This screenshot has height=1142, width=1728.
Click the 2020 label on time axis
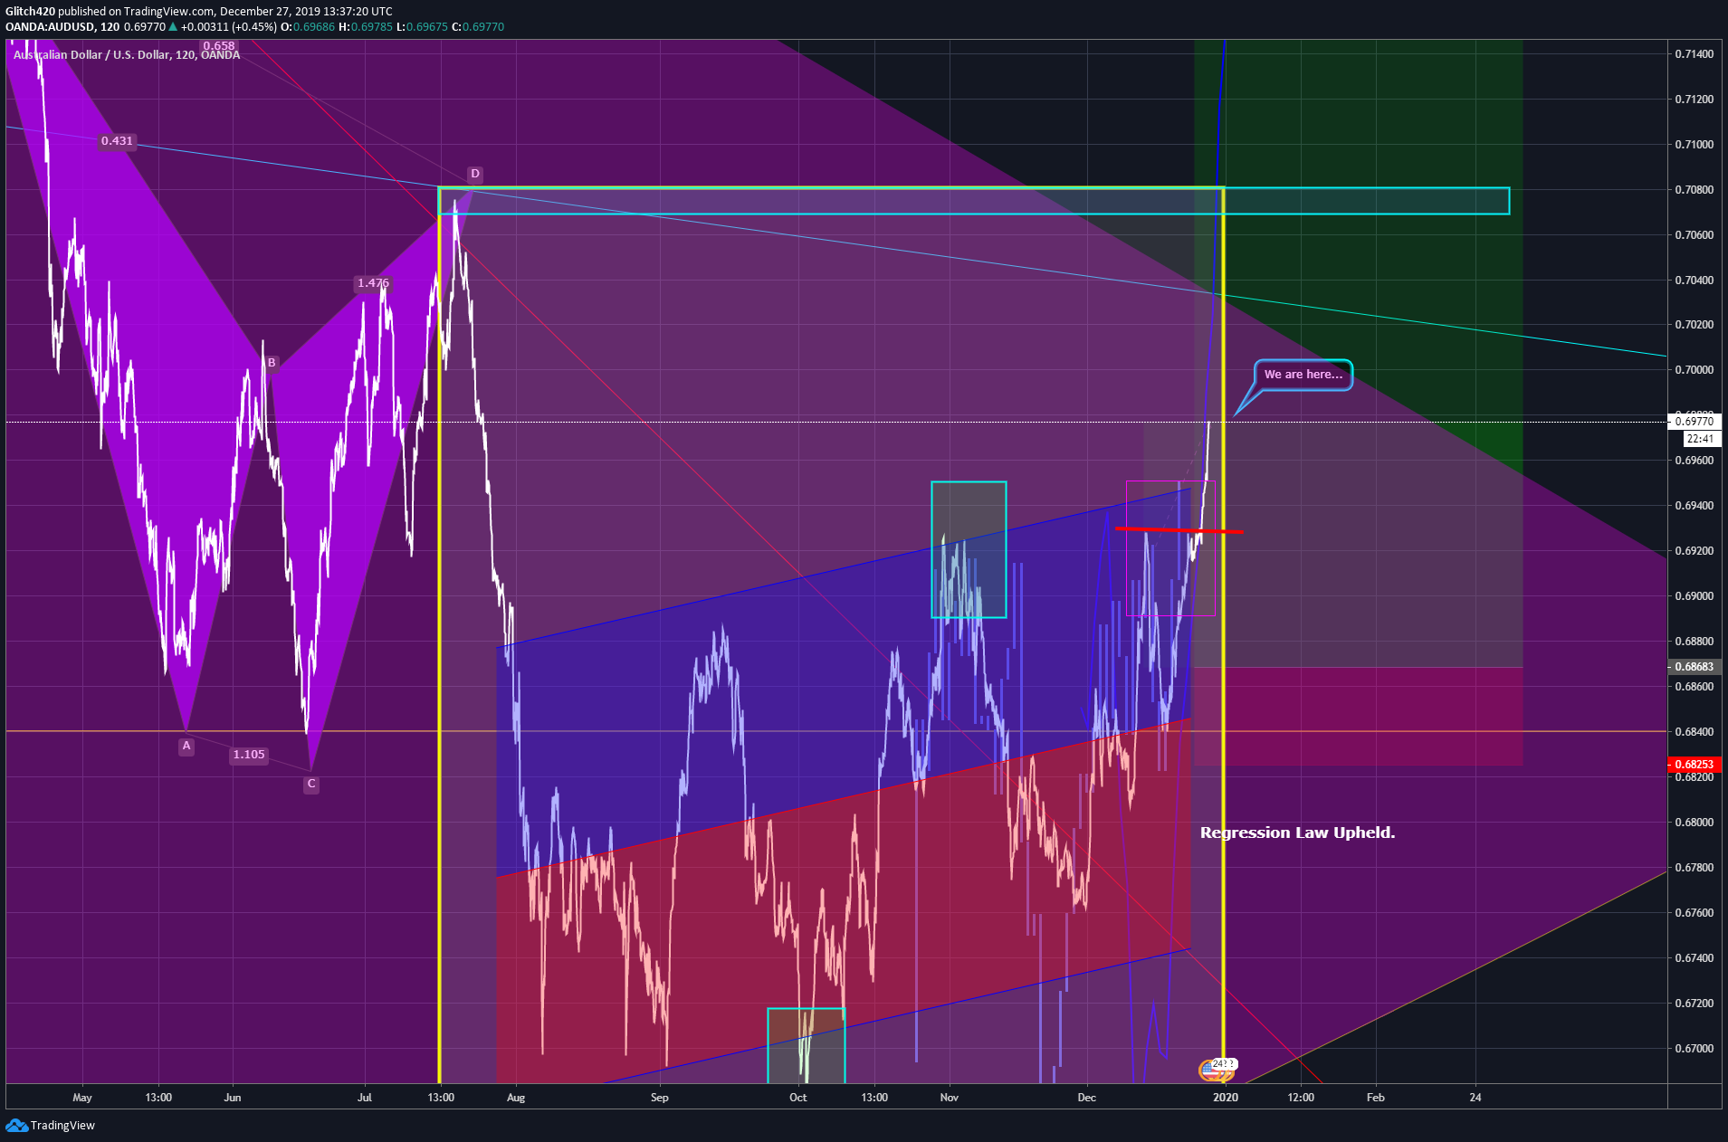coord(1226,1098)
